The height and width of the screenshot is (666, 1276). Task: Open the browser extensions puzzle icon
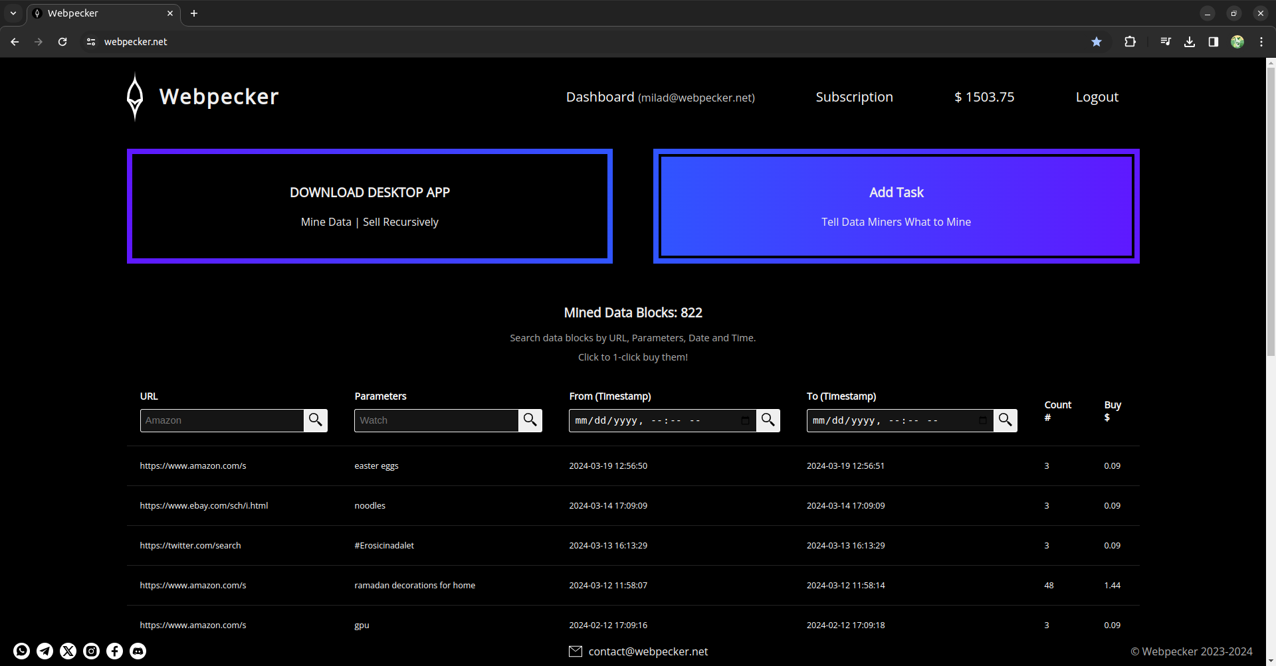pyautogui.click(x=1130, y=42)
